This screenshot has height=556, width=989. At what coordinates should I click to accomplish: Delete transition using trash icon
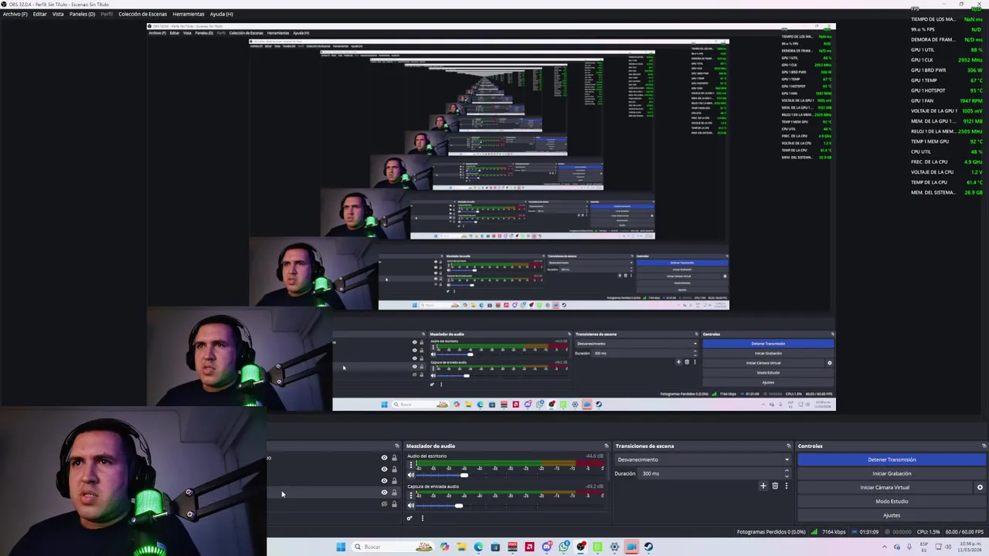[775, 486]
